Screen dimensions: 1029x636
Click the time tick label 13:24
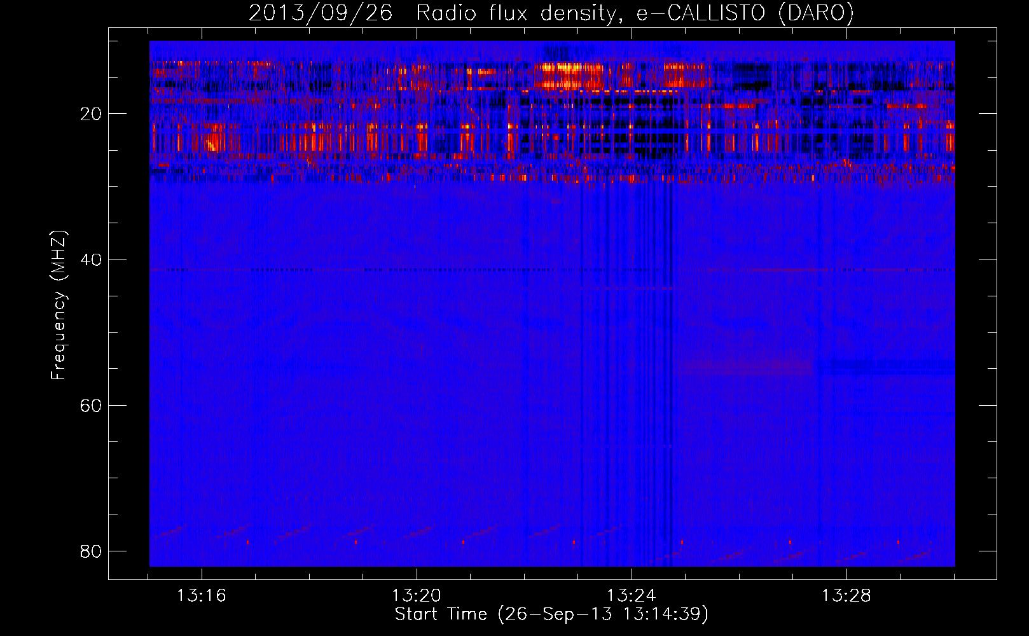pos(632,596)
